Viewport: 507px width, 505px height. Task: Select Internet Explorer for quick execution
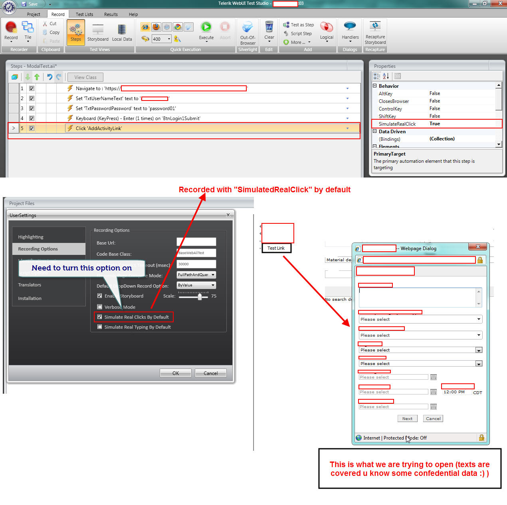[x=145, y=27]
